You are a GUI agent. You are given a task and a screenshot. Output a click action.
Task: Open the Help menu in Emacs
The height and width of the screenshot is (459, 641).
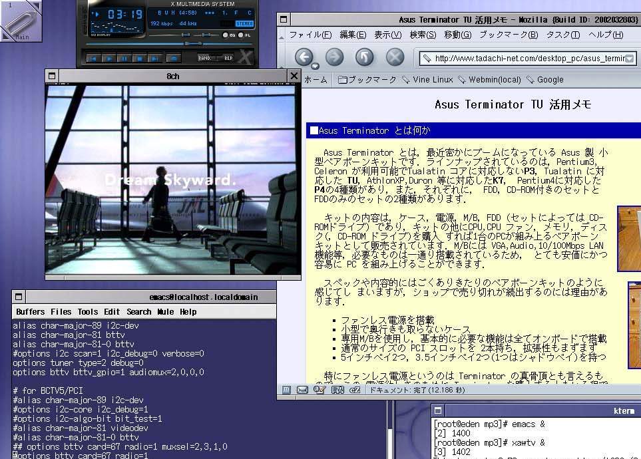tap(188, 312)
